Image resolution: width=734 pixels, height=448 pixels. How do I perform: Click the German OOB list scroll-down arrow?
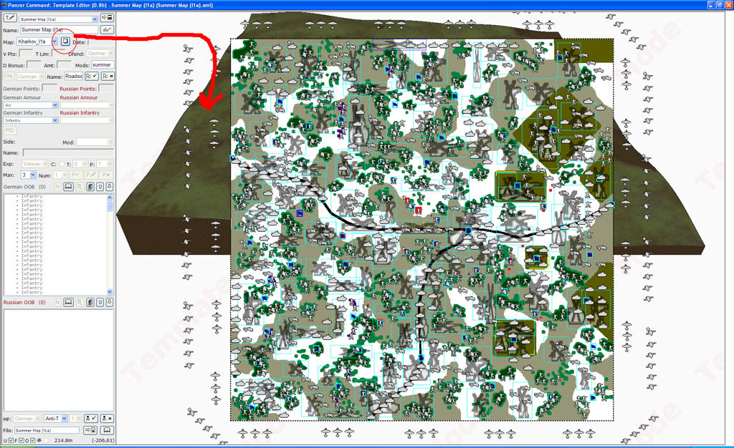(x=110, y=292)
